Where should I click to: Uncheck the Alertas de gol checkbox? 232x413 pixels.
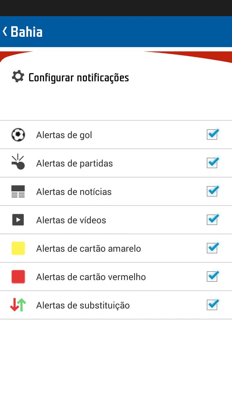(213, 134)
